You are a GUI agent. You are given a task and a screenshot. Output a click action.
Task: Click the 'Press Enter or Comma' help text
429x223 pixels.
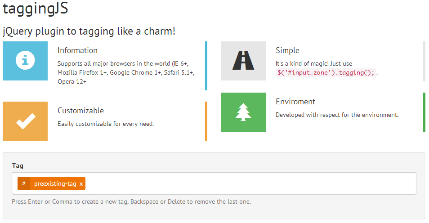pyautogui.click(x=131, y=202)
